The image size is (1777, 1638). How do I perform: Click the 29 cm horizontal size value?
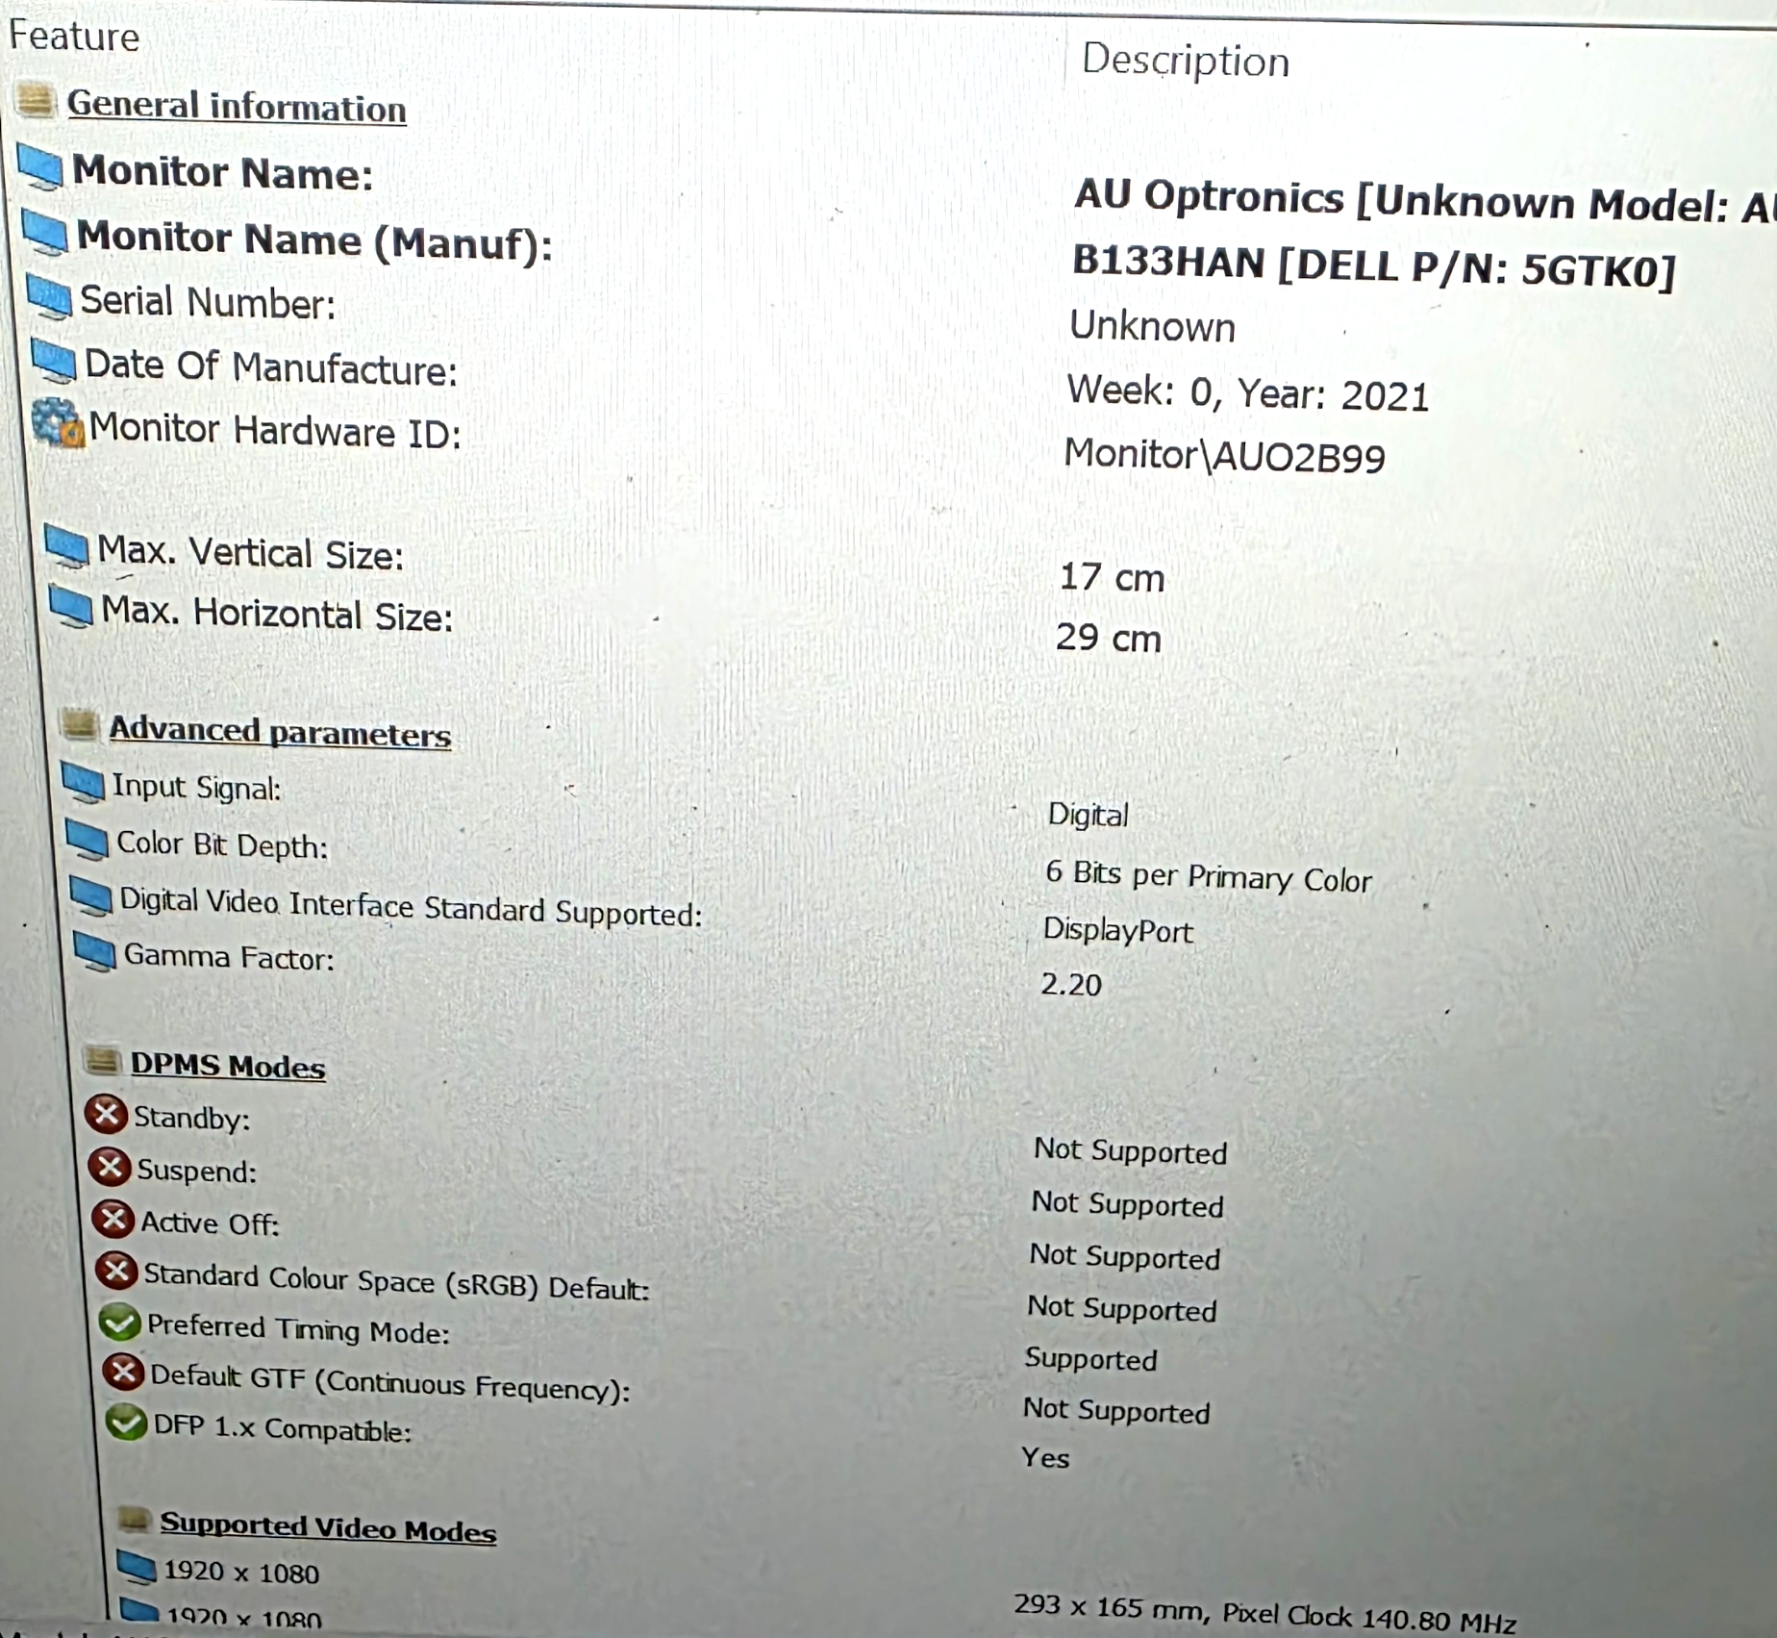1108,638
